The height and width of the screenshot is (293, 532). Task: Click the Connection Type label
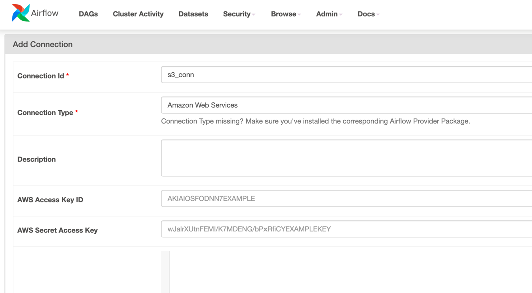coord(45,113)
